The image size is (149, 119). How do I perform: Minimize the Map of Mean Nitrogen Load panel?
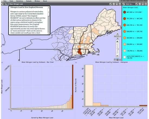pos(114,4)
